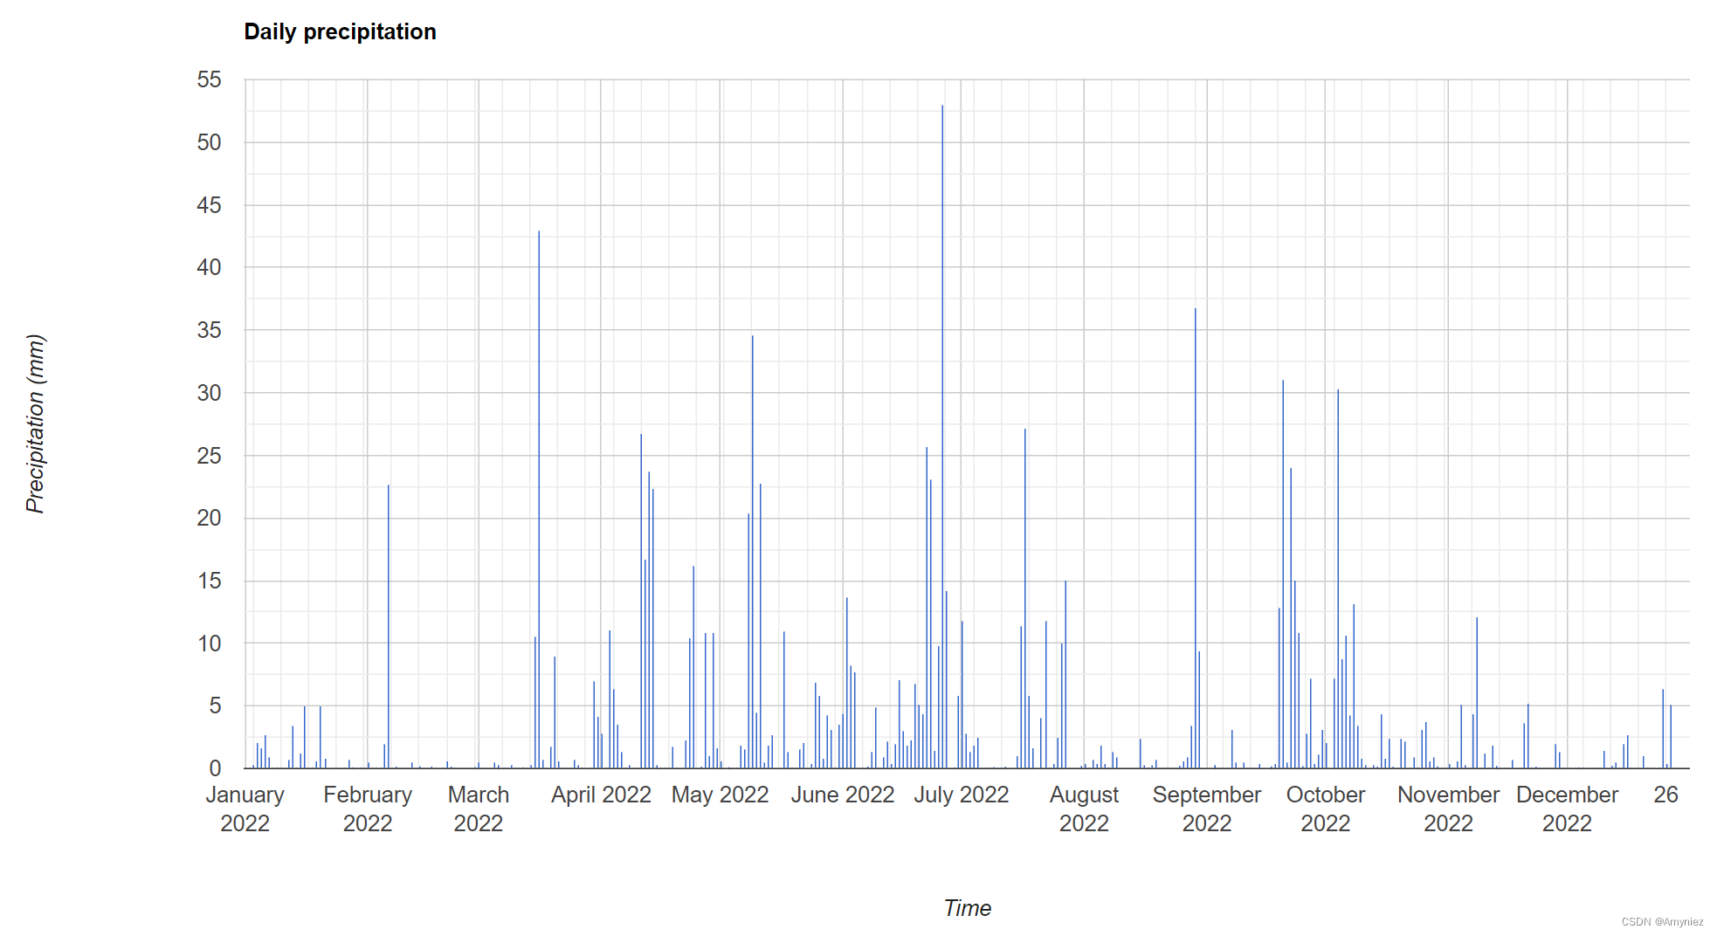Click the early February bar near 22.5 mm
The image size is (1717, 936).
389,627
